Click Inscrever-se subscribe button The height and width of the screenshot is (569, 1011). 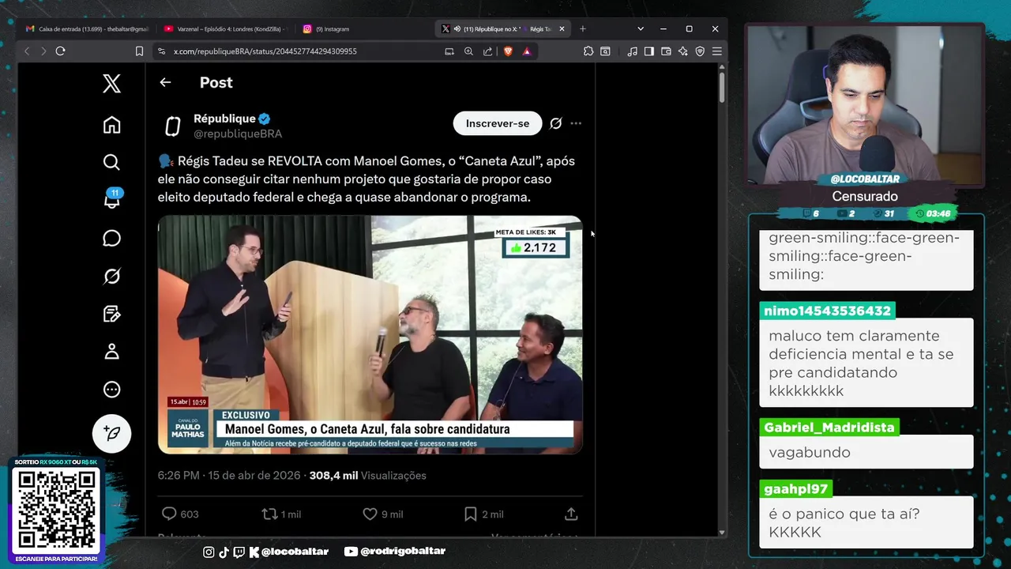[498, 123]
